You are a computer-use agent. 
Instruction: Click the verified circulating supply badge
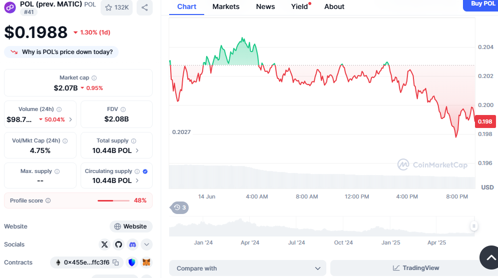145,171
